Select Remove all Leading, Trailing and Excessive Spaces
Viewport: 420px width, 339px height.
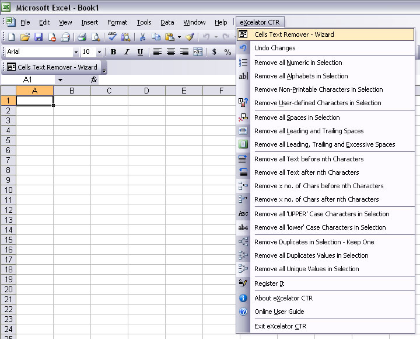(325, 144)
